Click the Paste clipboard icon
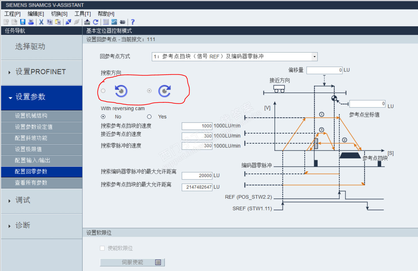The image size is (418, 271). pos(58,22)
